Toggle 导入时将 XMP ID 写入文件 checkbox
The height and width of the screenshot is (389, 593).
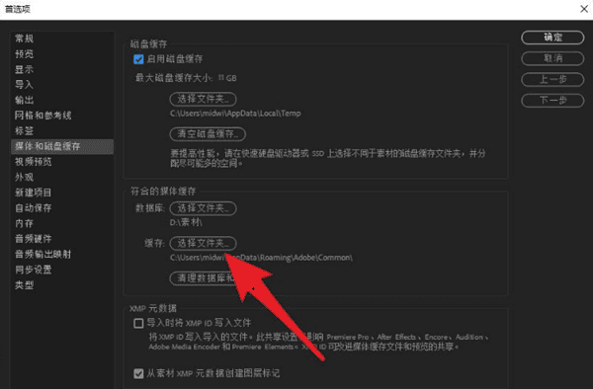tap(138, 323)
